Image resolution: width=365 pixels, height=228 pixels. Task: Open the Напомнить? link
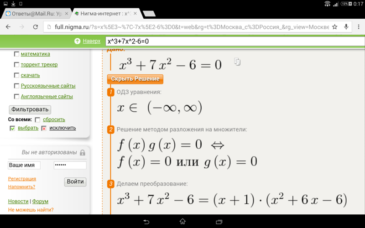tap(21, 187)
